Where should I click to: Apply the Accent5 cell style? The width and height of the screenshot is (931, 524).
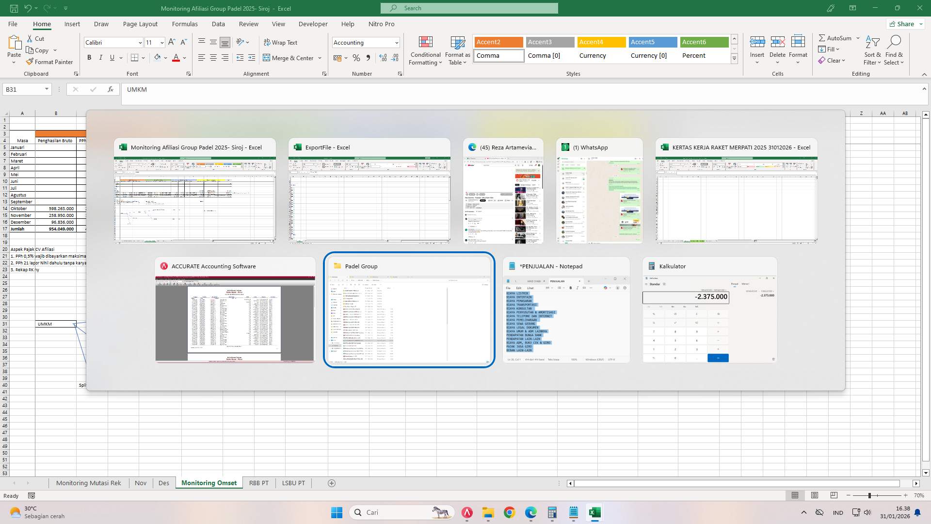[652, 42]
